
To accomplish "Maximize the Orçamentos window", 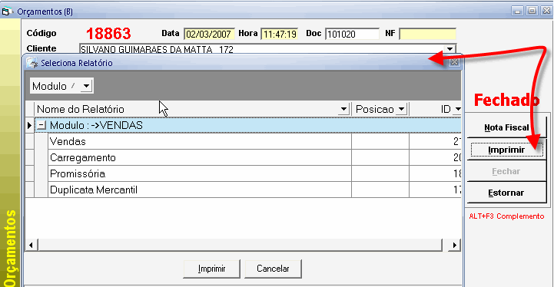I will tap(532, 11).
